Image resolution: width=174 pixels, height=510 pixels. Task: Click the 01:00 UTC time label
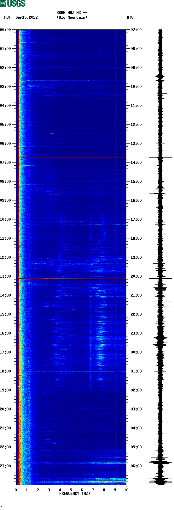[136, 371]
